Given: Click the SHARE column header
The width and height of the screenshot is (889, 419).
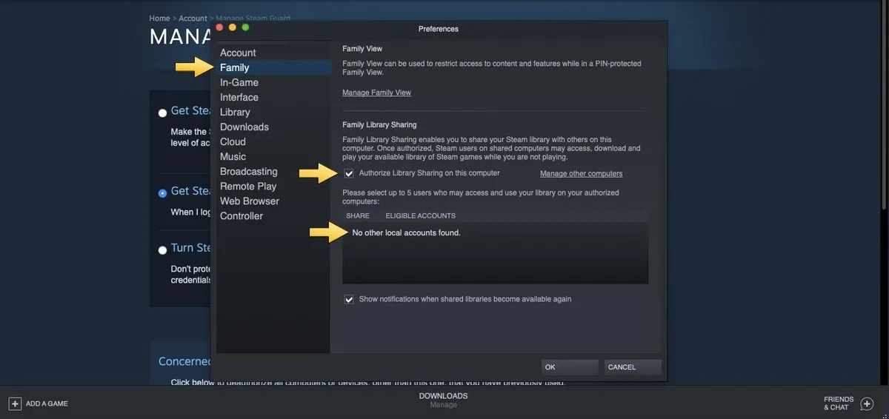Looking at the screenshot, I should [358, 215].
